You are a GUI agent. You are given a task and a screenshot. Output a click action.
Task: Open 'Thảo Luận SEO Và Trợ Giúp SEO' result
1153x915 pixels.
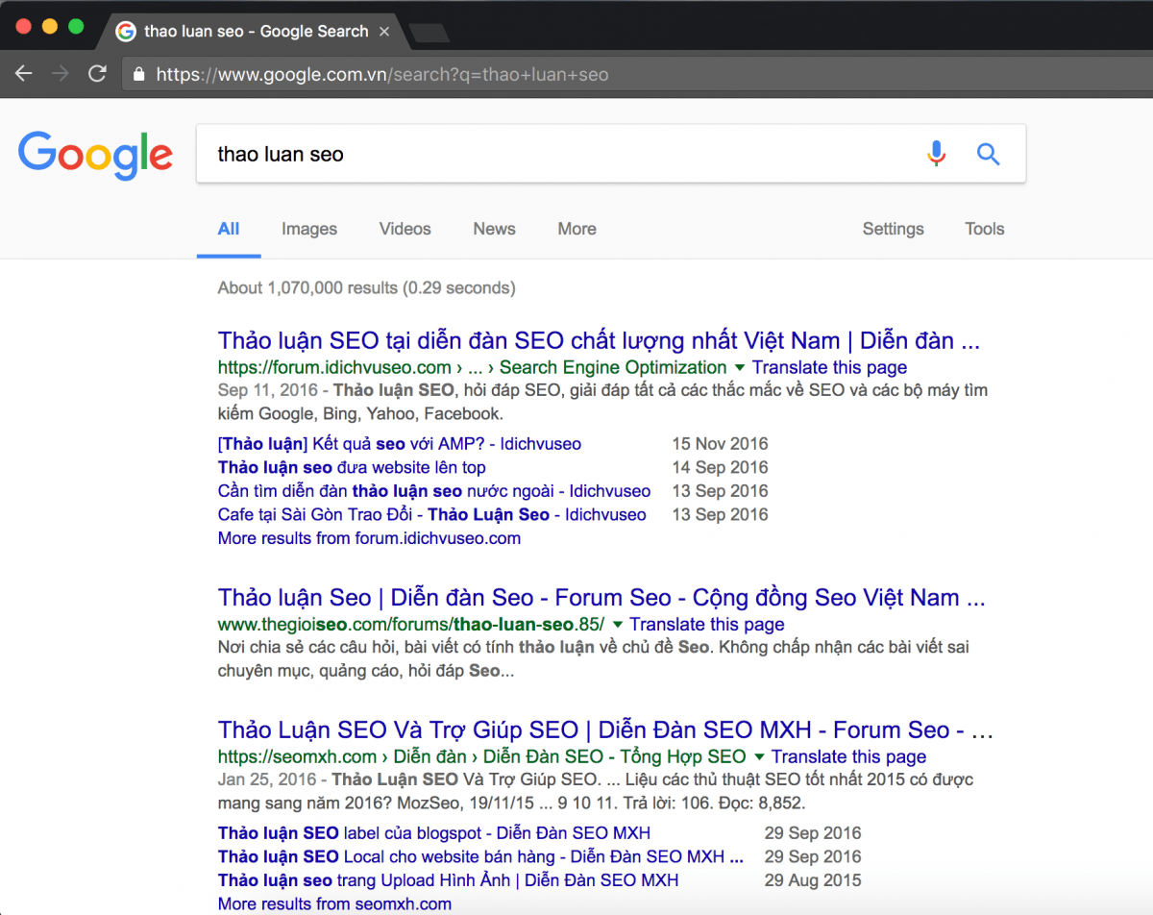(605, 730)
